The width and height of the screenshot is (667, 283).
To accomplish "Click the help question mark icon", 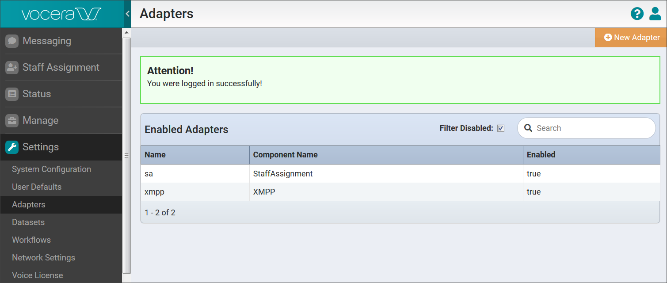I will (637, 14).
